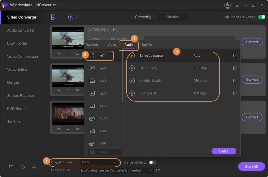Select AIFF audio format
268x177 pixels.
coord(104,143)
